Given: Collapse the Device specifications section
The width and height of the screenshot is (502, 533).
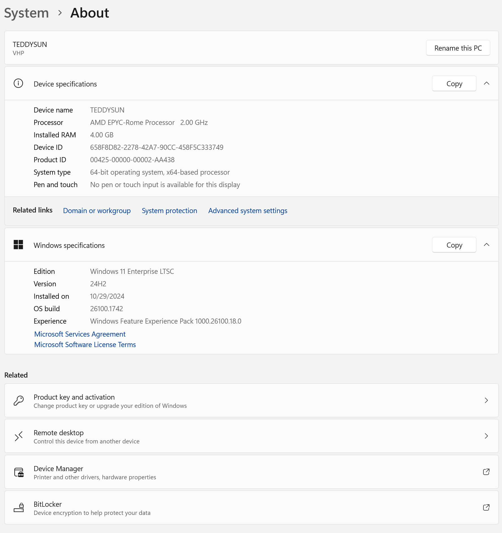Looking at the screenshot, I should [x=486, y=83].
